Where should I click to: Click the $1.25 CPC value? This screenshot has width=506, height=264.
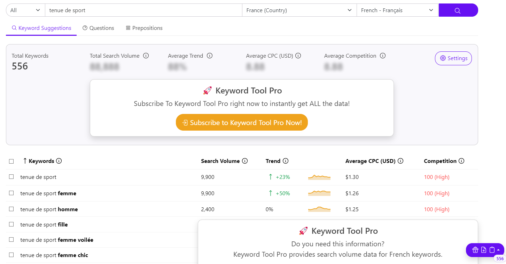[x=352, y=209]
